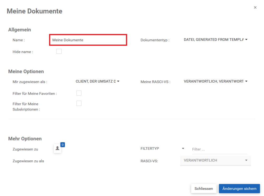
Task: Click the Änderungen sichern button
Action: [239, 189]
